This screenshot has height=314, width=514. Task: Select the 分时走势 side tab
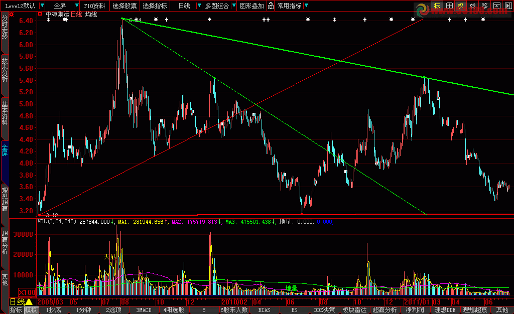[x=5, y=27]
